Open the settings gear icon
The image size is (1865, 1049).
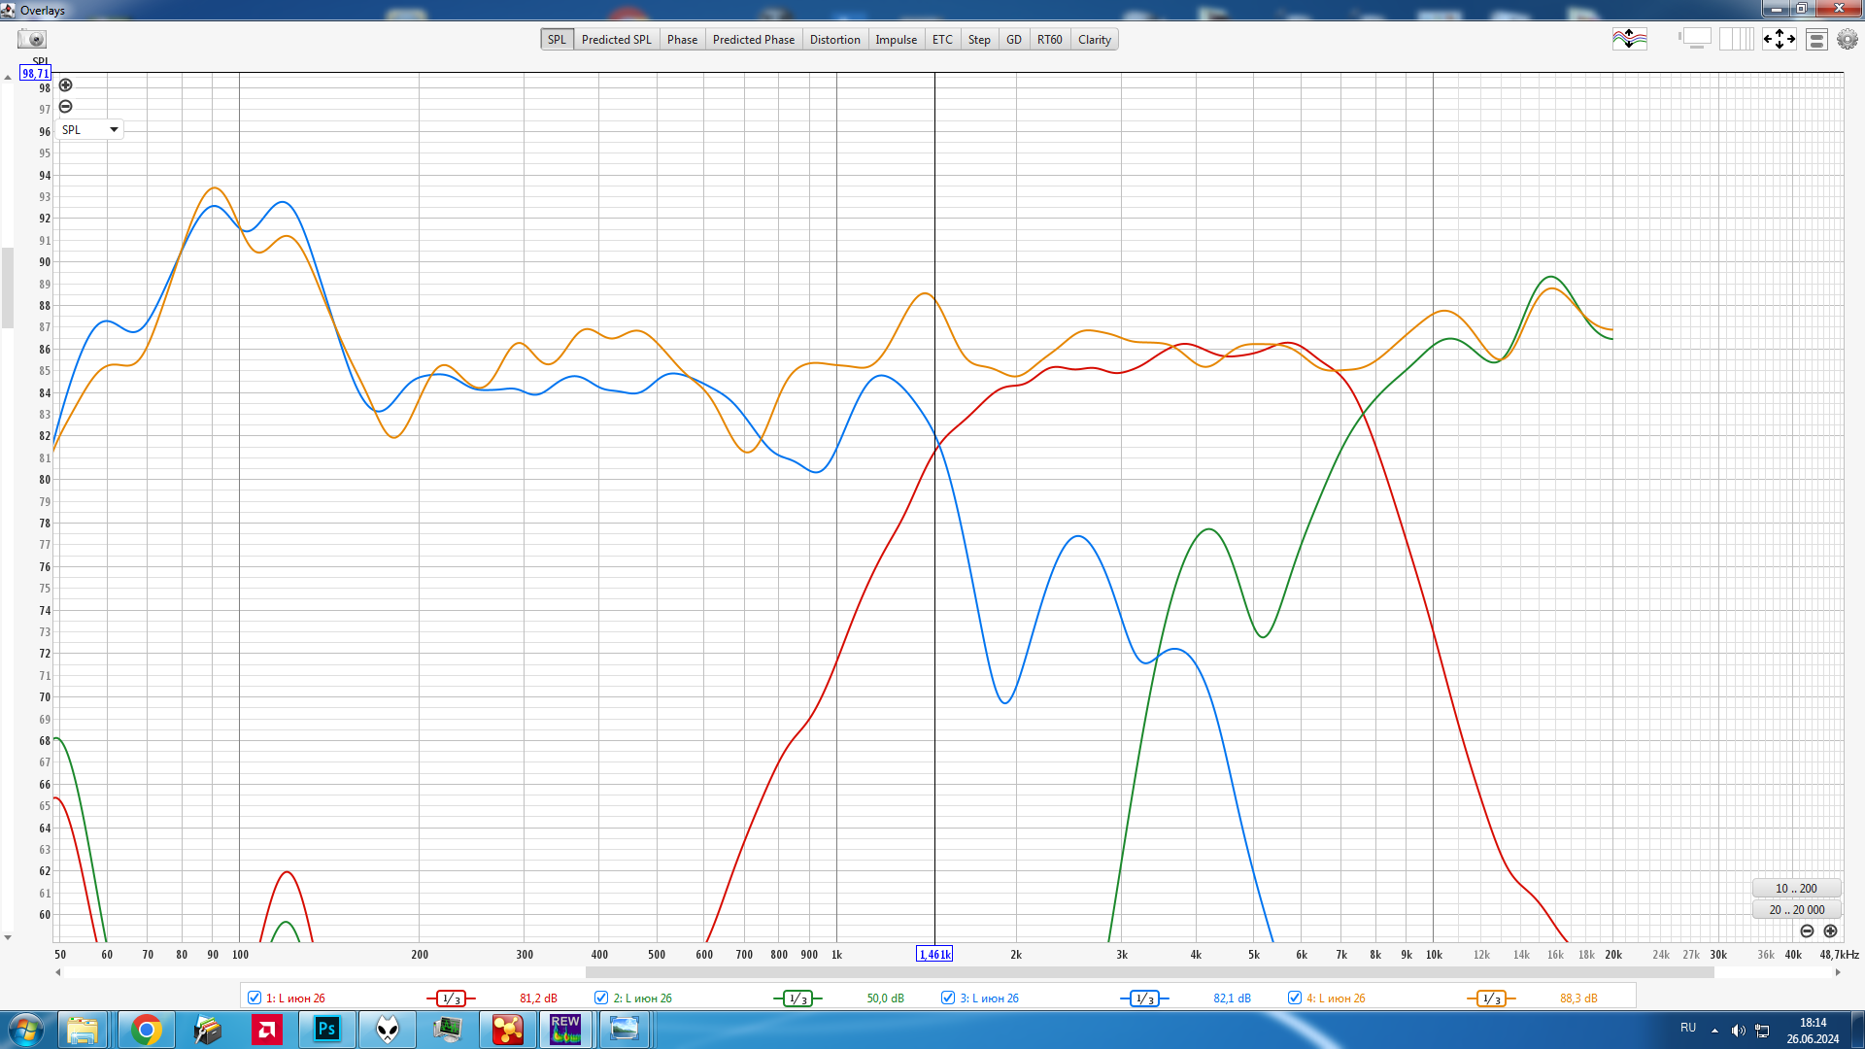coord(1848,39)
